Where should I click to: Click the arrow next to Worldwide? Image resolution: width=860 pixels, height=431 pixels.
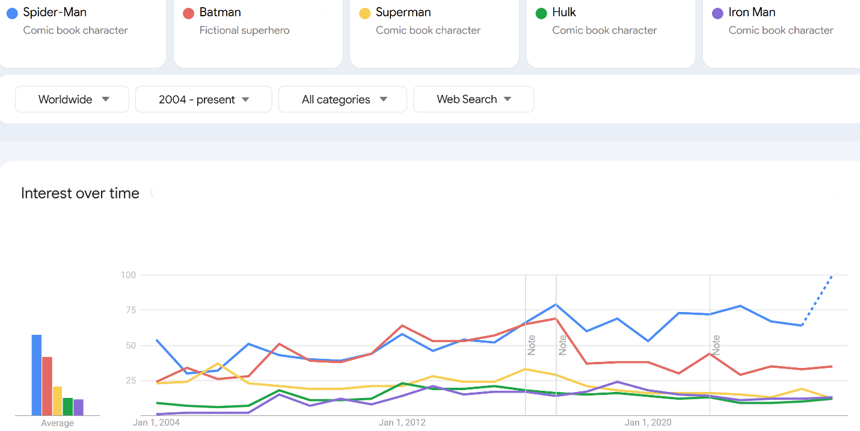coord(105,99)
